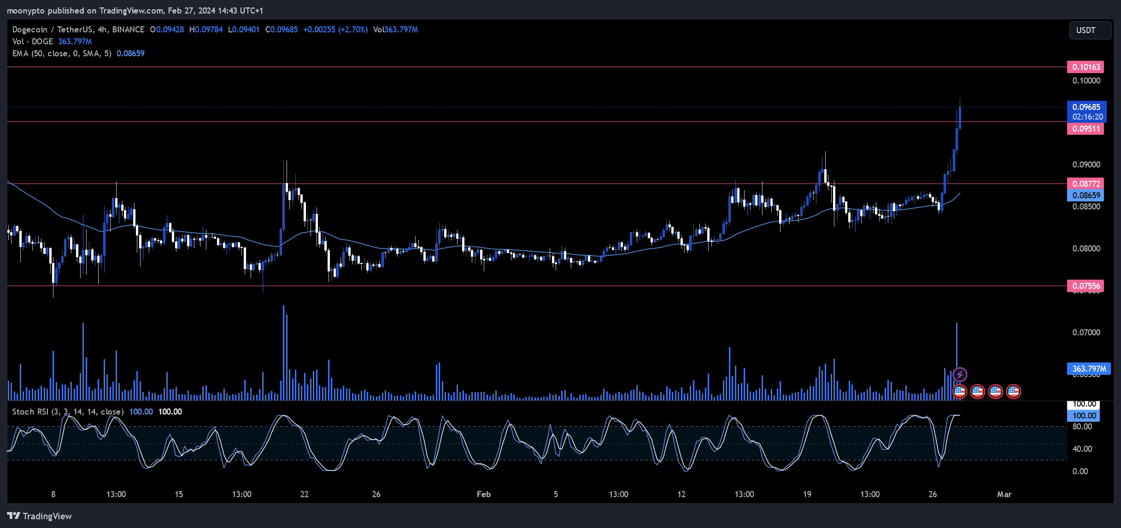
Task: Click the blue Stoch RSI 100.00 axis label
Action: tap(1083, 416)
